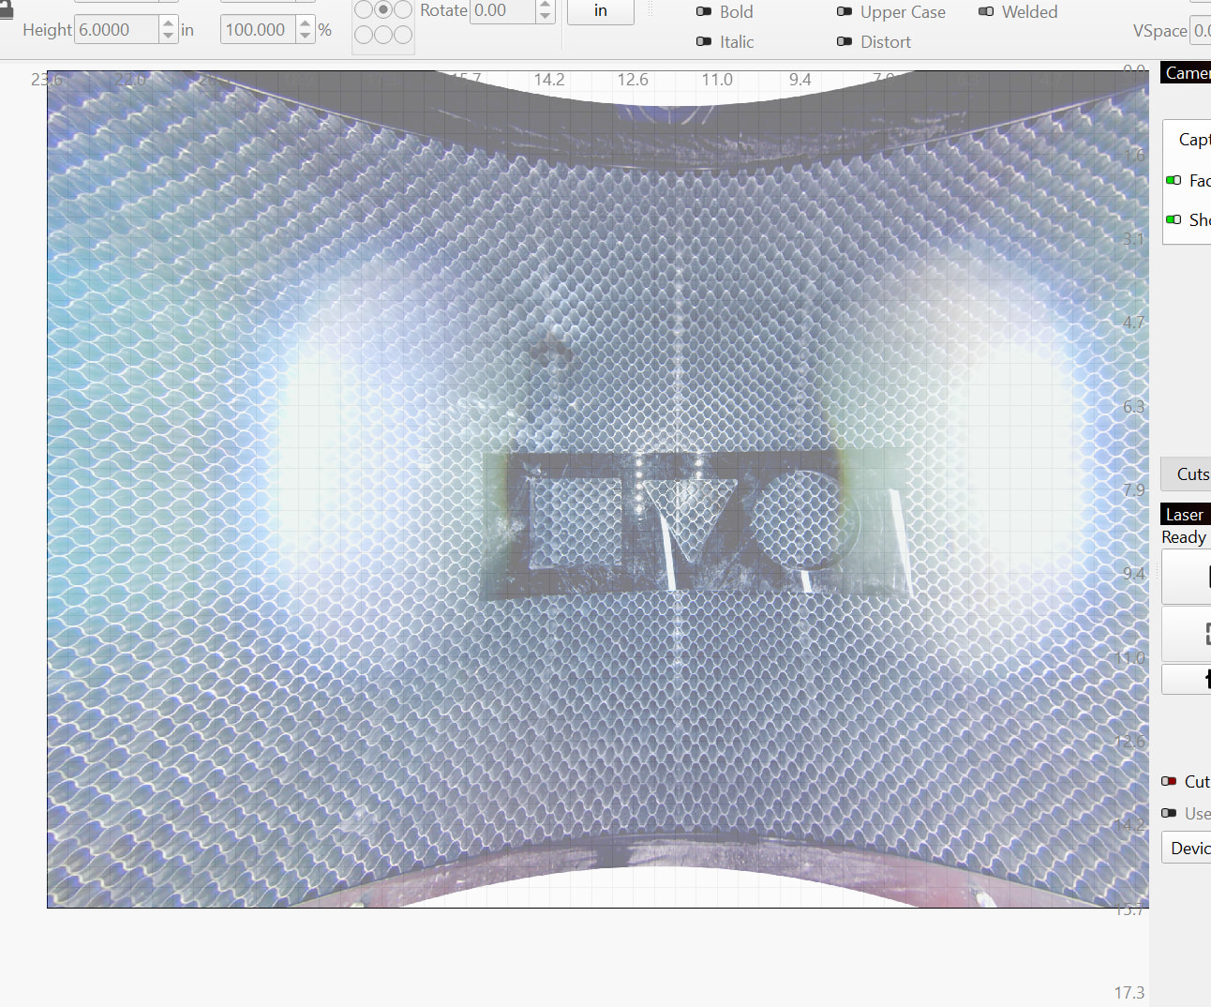This screenshot has height=1007, width=1211.
Task: Click the selected center anchor radio button
Action: click(x=383, y=10)
